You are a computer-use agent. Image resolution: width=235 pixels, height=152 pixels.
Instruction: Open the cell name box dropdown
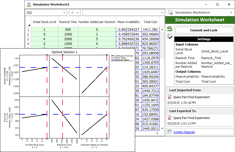point(64,13)
